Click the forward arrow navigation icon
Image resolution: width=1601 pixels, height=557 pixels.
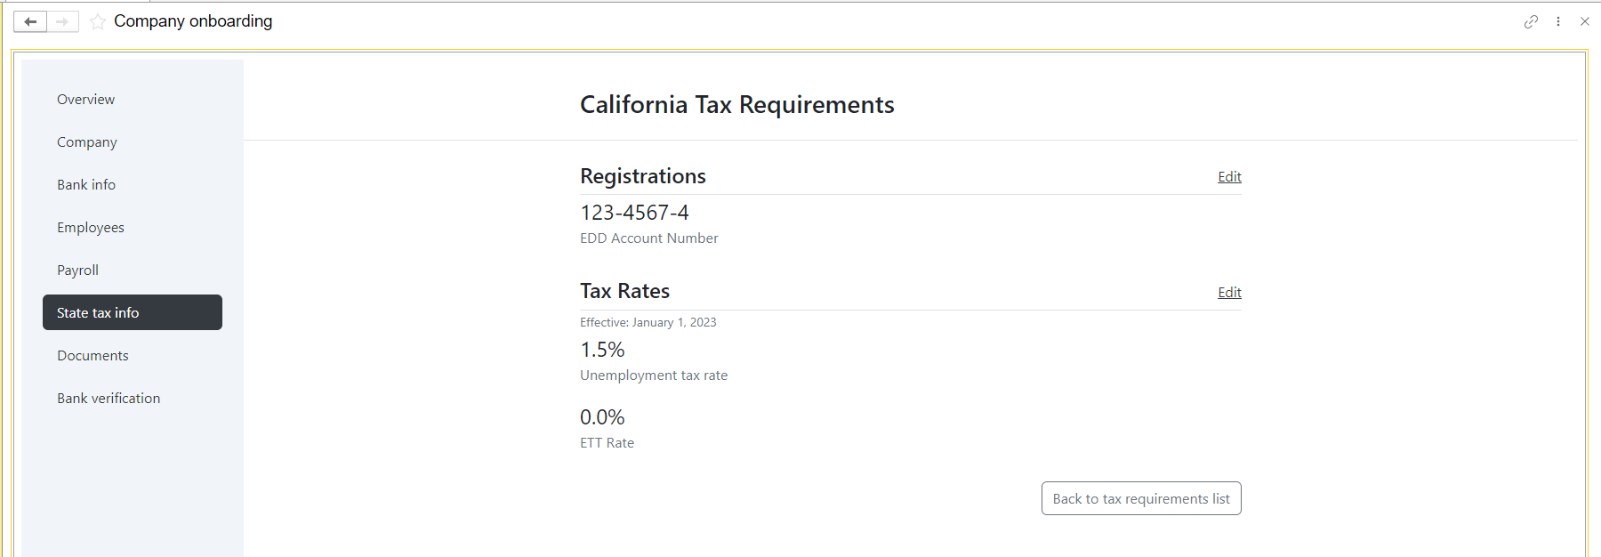pos(62,21)
